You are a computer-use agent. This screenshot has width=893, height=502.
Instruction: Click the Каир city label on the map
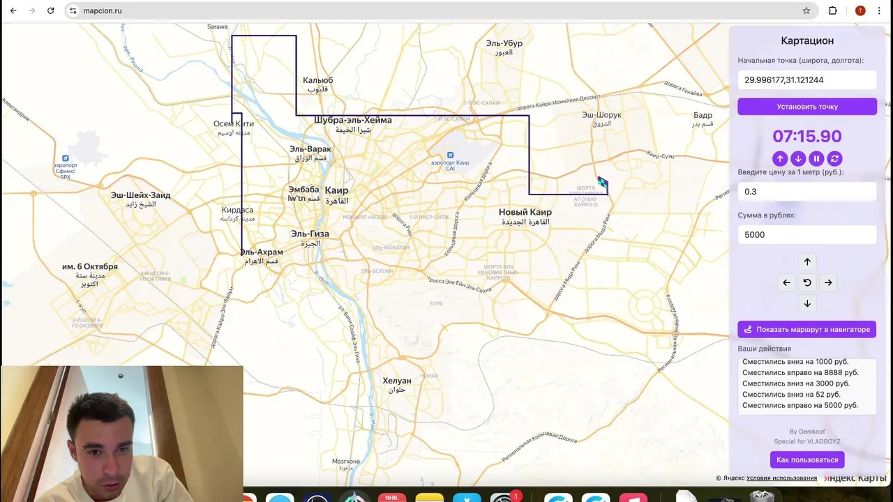(336, 190)
